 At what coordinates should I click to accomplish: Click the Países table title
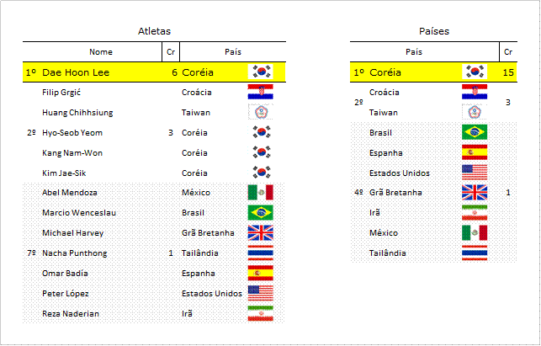tap(433, 31)
